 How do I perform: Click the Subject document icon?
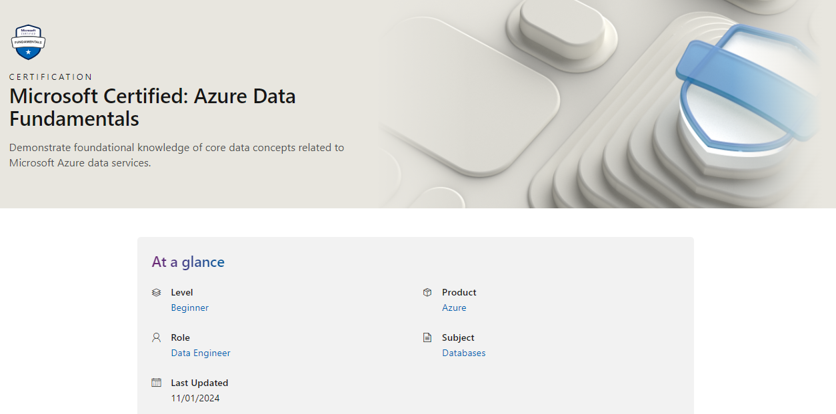pos(427,337)
